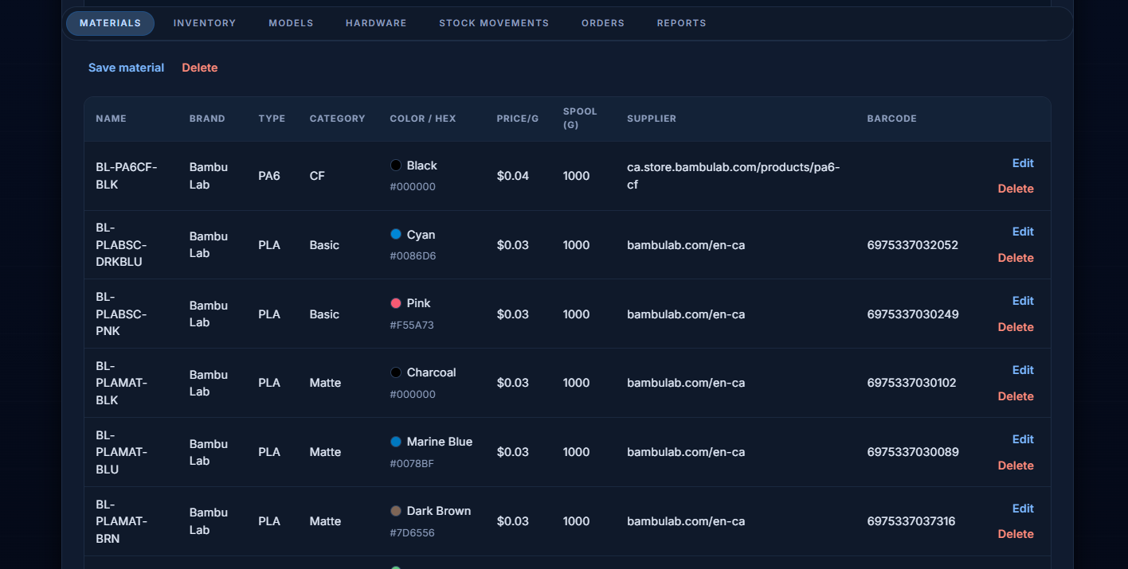Click the SUPPLIER column header
The height and width of the screenshot is (569, 1128).
(652, 119)
